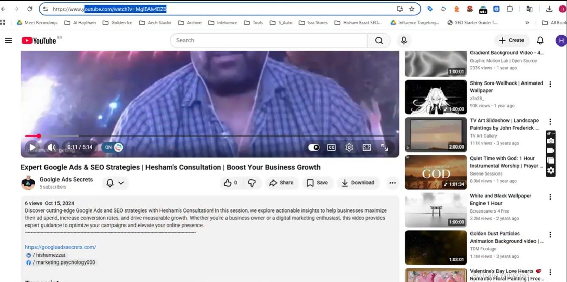The height and width of the screenshot is (282, 567).
Task: Click the Create button in the top bar
Action: [x=511, y=40]
